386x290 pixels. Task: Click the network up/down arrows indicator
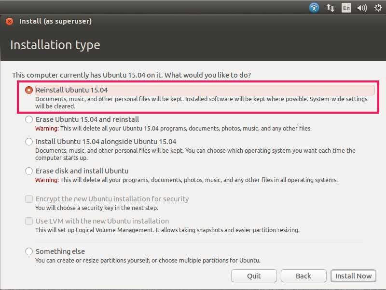tap(330, 8)
